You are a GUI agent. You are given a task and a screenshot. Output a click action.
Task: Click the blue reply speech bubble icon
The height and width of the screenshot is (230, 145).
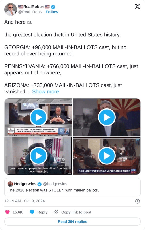pos(32,212)
